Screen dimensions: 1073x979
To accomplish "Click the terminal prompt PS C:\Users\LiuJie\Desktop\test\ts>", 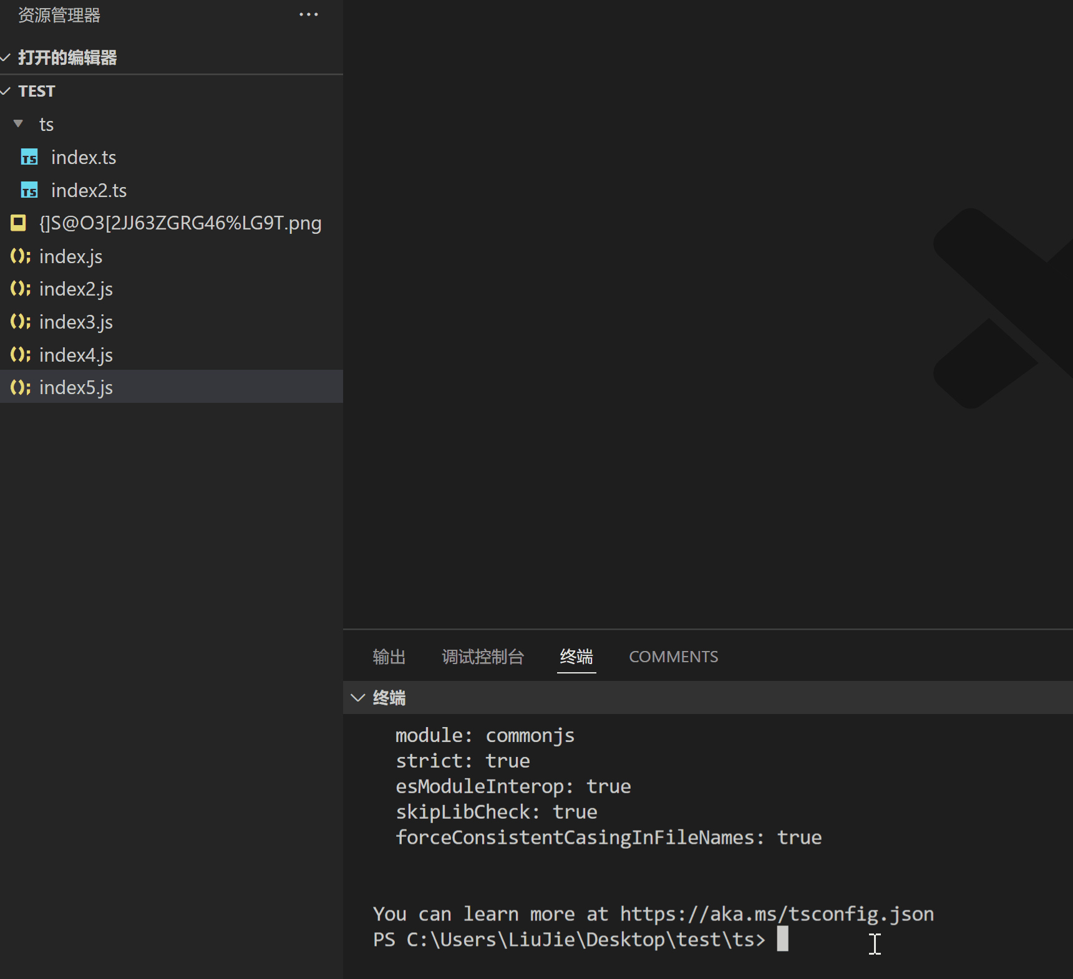I will pos(569,939).
